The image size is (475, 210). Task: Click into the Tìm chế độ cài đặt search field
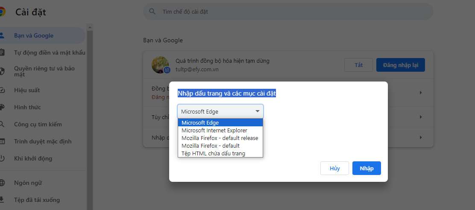288,12
